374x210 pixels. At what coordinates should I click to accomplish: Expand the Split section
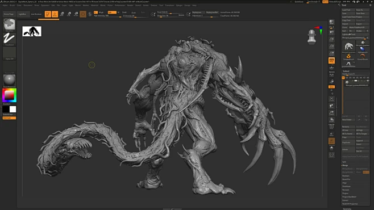[x=344, y=162]
